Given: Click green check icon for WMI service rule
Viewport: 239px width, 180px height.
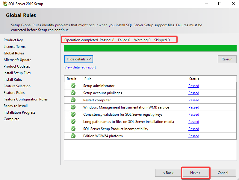Looking at the screenshot, I should [x=73, y=107].
